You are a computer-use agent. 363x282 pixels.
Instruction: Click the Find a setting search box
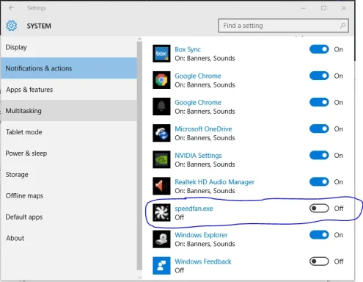pos(283,26)
